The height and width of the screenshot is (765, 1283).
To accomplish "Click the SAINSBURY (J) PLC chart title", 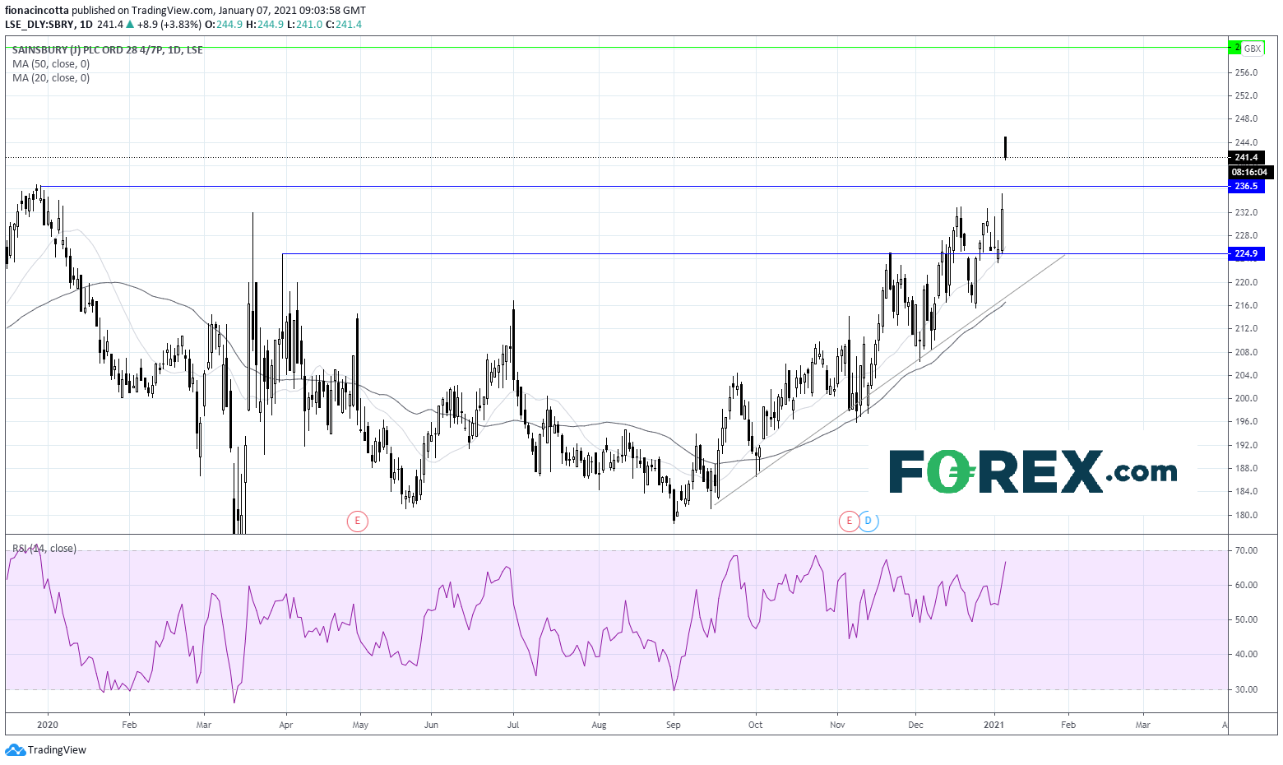I will pyautogui.click(x=107, y=50).
